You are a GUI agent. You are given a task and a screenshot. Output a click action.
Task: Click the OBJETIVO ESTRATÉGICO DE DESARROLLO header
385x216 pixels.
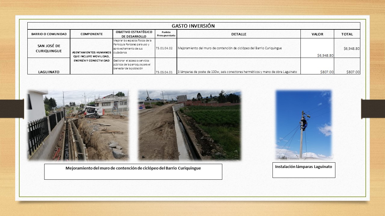(x=134, y=34)
